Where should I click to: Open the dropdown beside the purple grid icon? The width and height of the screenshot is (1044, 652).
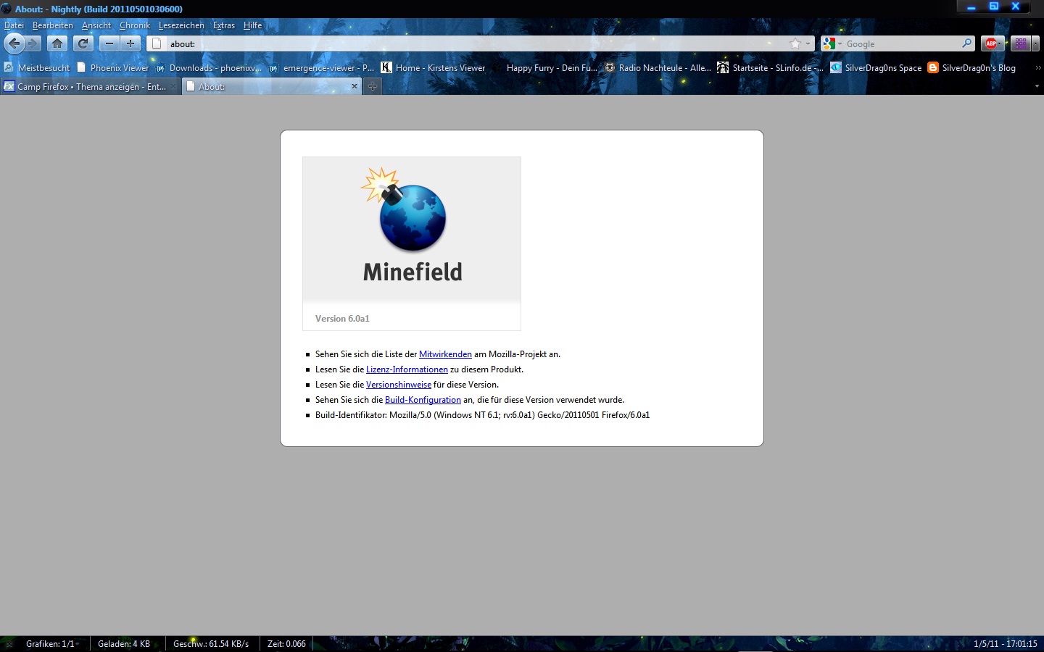click(1035, 43)
